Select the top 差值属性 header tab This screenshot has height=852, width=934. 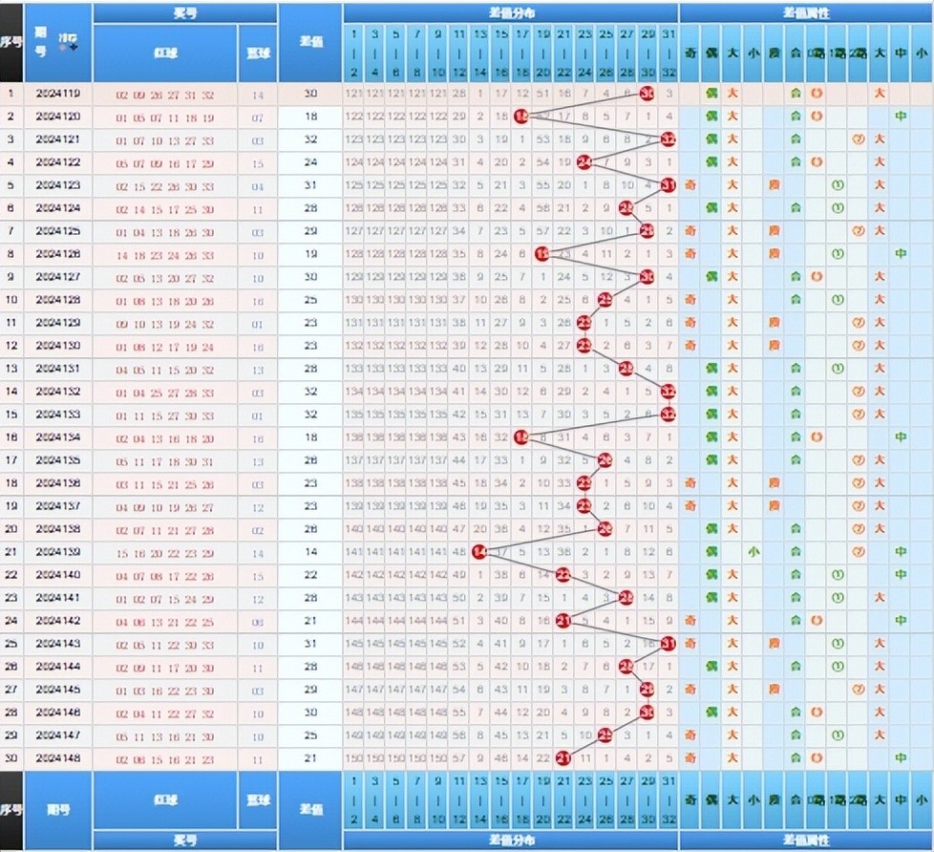[x=805, y=12]
